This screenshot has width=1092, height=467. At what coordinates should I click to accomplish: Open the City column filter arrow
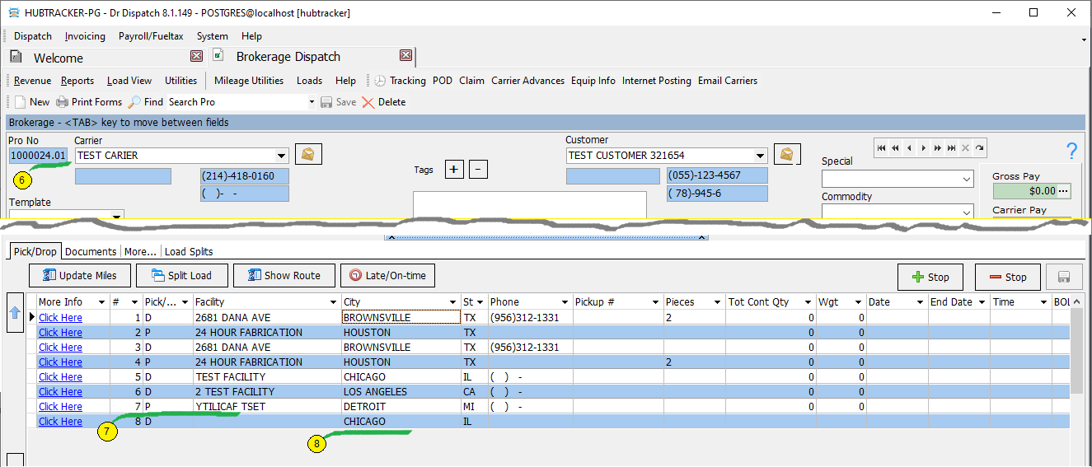[453, 302]
